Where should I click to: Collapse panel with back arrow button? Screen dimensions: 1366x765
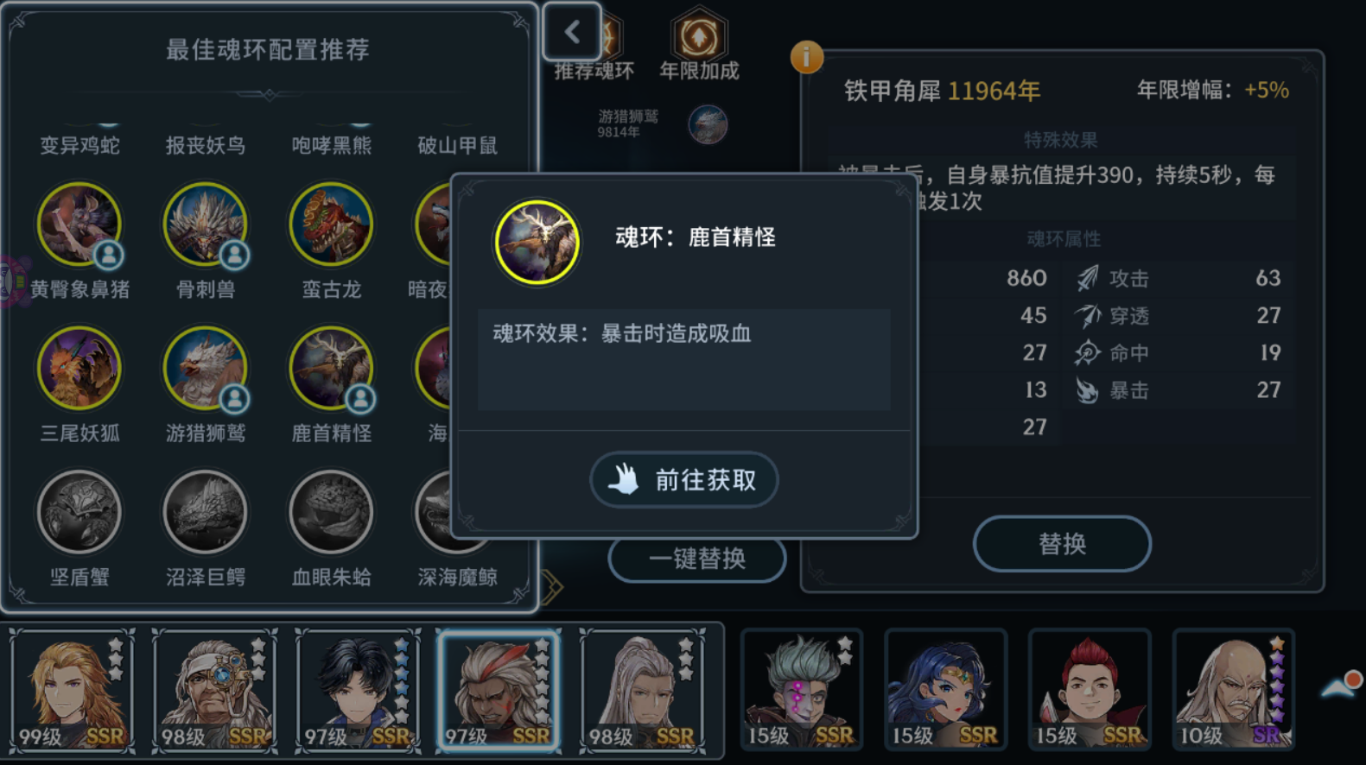(572, 33)
